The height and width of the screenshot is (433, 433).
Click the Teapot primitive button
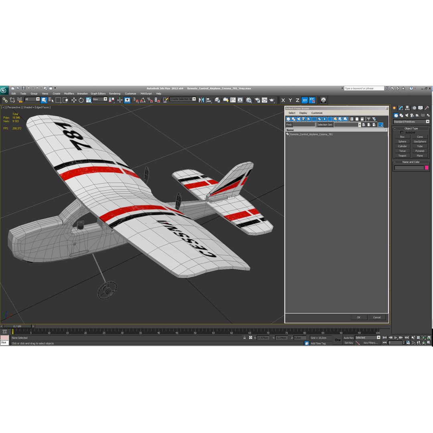(x=402, y=156)
